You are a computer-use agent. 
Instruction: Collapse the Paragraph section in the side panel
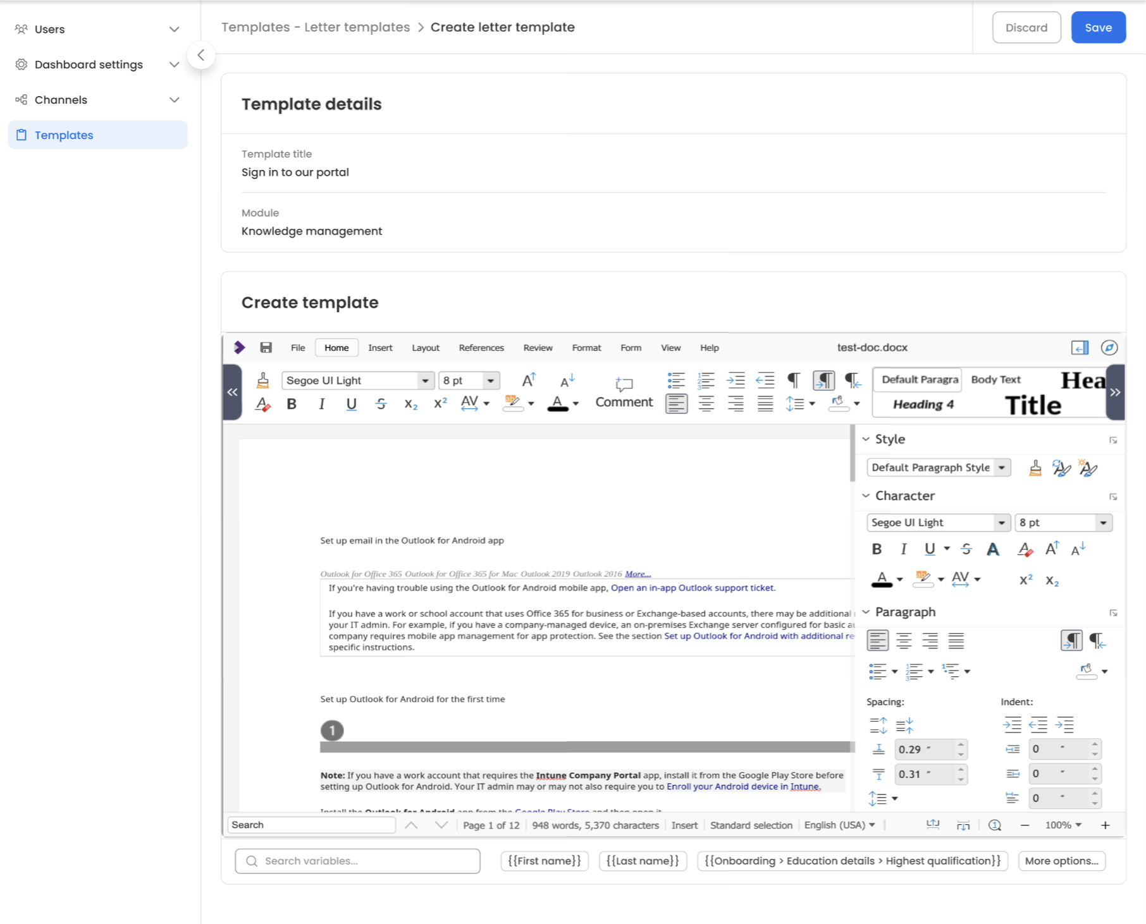(x=866, y=612)
